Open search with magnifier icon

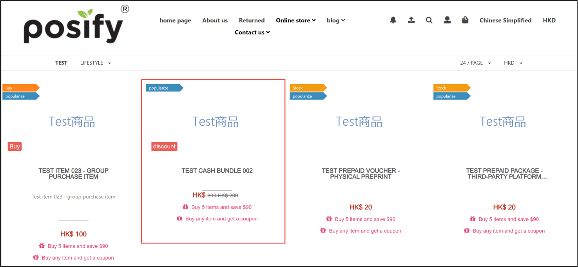(x=429, y=20)
